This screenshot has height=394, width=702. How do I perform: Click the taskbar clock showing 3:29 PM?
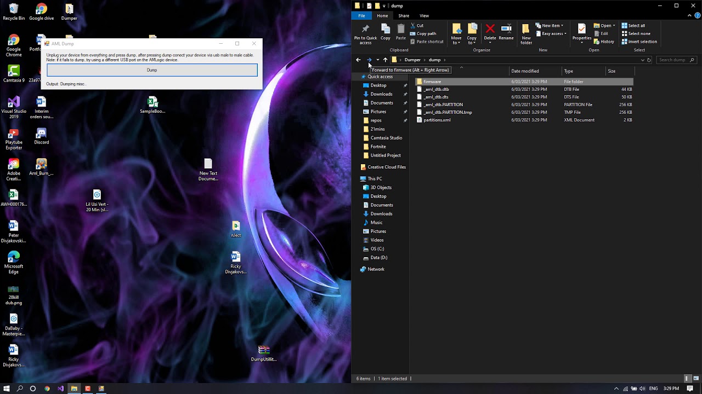671,389
